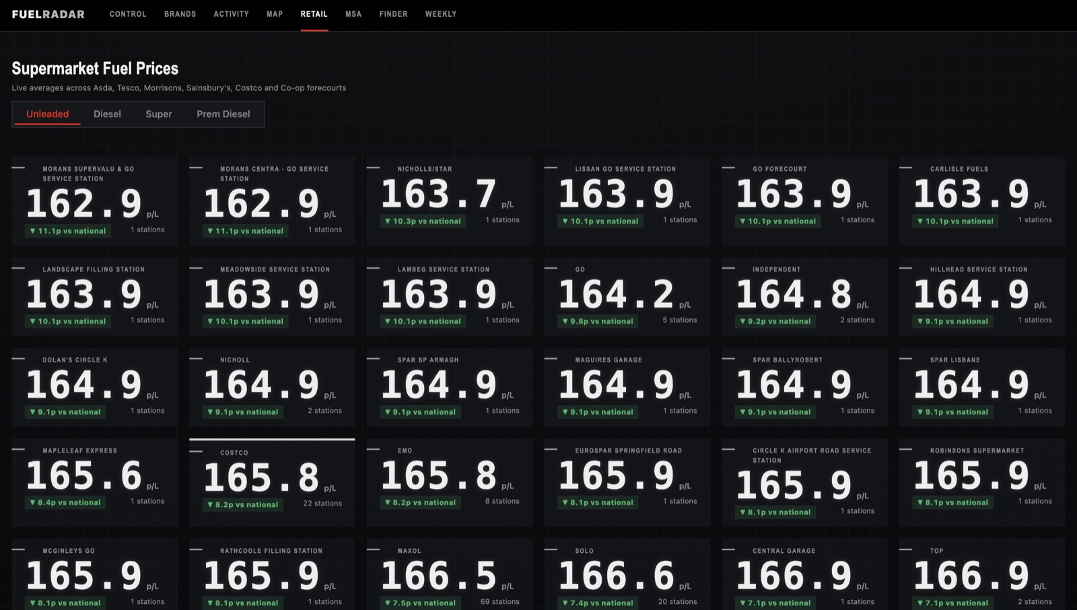Open the Go Forecourt card
Viewport: 1077px width, 610px height.
tap(804, 201)
